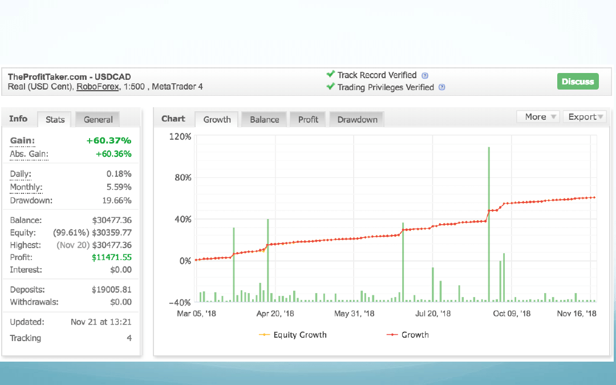616x385 pixels.
Task: Switch to the General tab
Action: point(98,119)
